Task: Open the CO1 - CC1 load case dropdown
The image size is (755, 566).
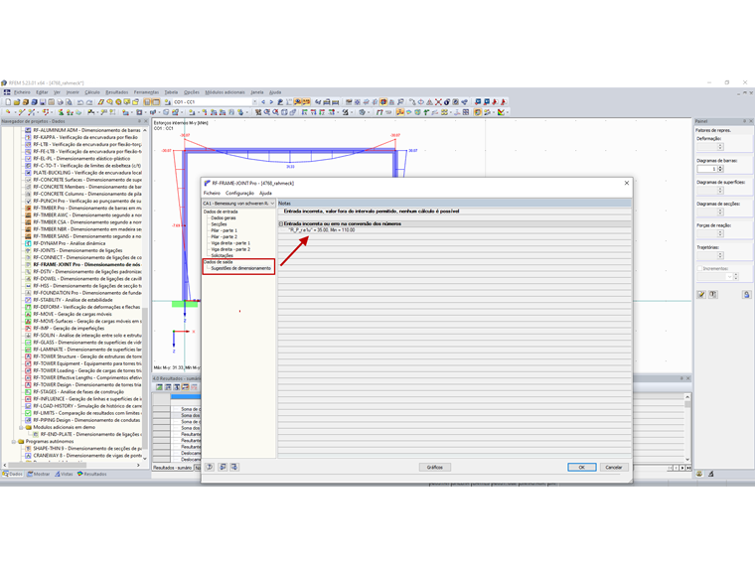Action: click(254, 102)
